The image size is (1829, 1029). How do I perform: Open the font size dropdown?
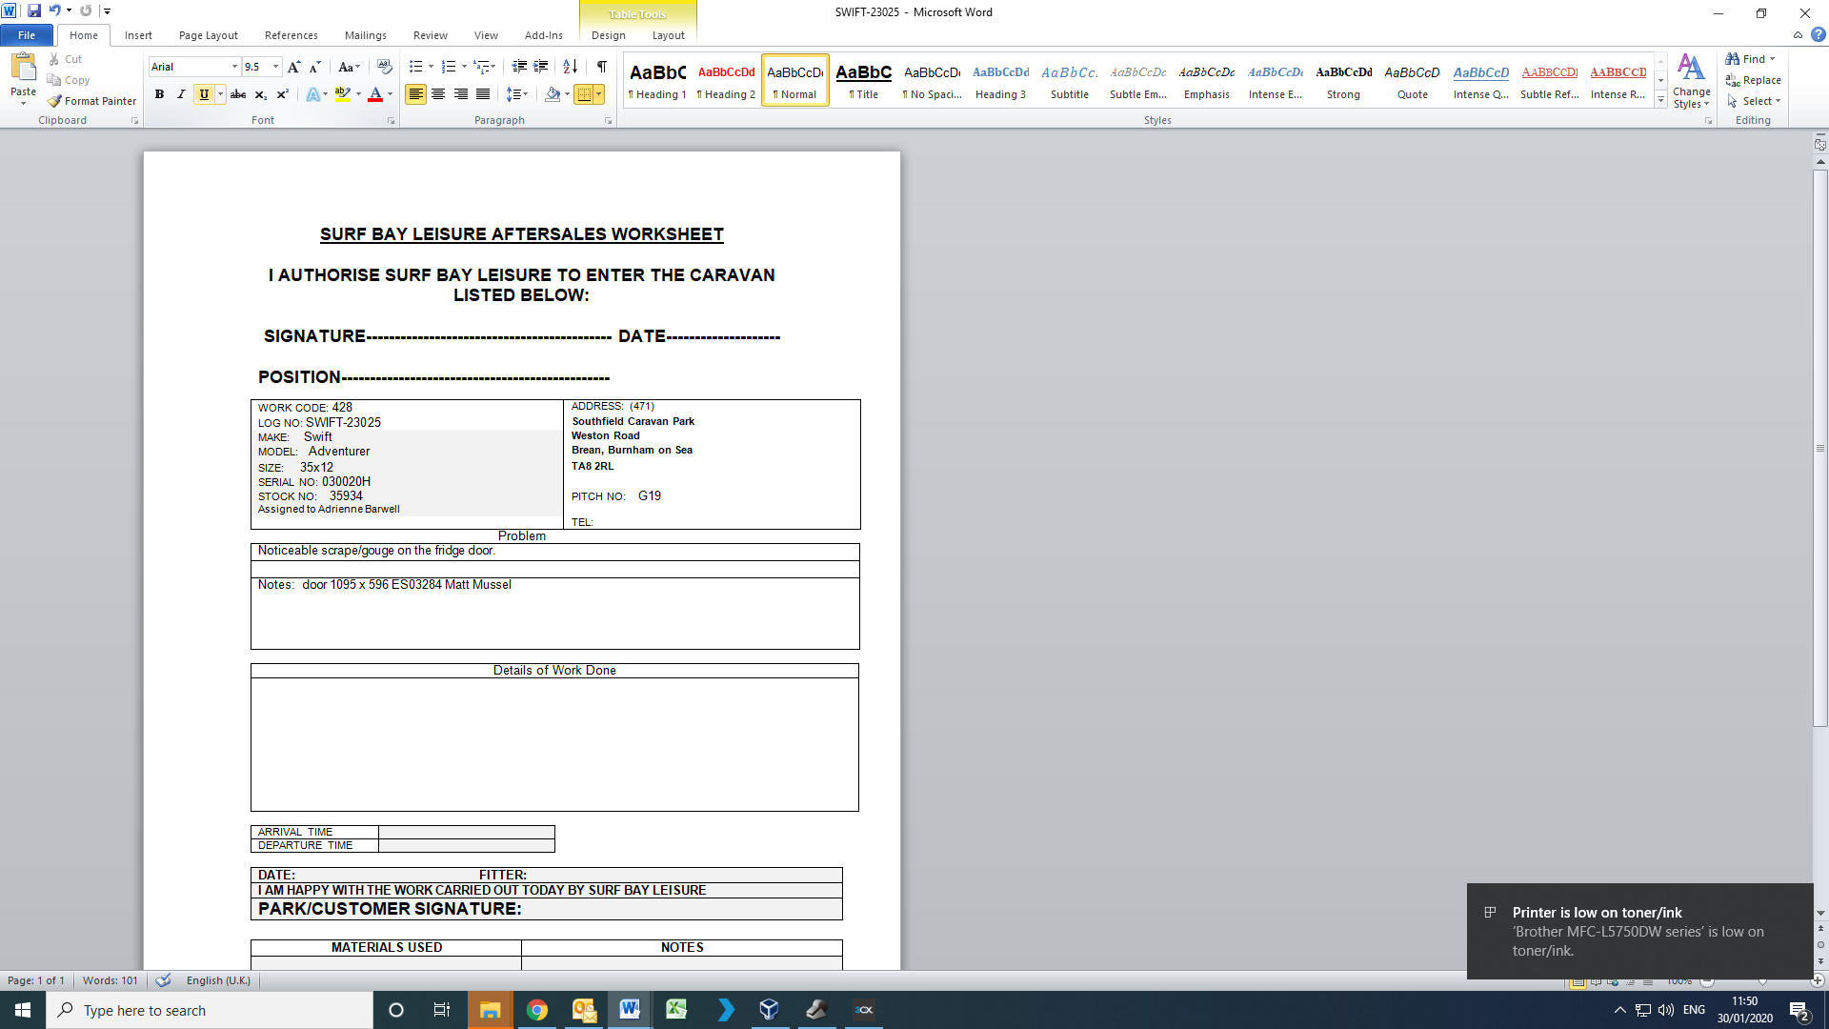tap(276, 67)
